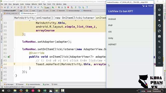
Task: Click new OnItemClickListener breadcrumb
Action: pyautogui.click(x=75, y=18)
